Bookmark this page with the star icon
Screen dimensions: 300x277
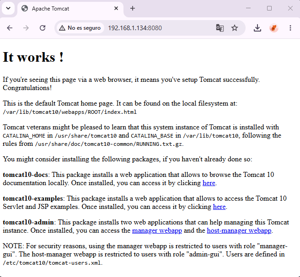[234, 28]
